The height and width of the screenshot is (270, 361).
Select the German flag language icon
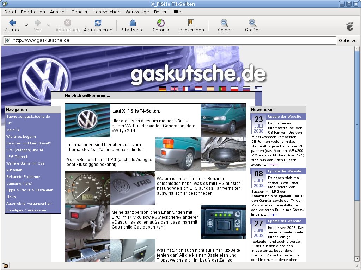pyautogui.click(x=162, y=89)
